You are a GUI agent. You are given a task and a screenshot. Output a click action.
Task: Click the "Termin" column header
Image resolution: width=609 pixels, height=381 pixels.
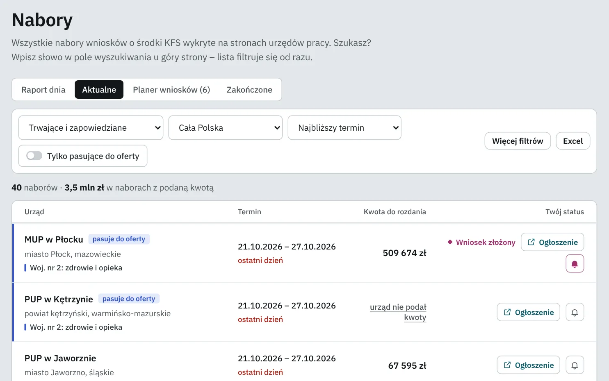(x=249, y=212)
